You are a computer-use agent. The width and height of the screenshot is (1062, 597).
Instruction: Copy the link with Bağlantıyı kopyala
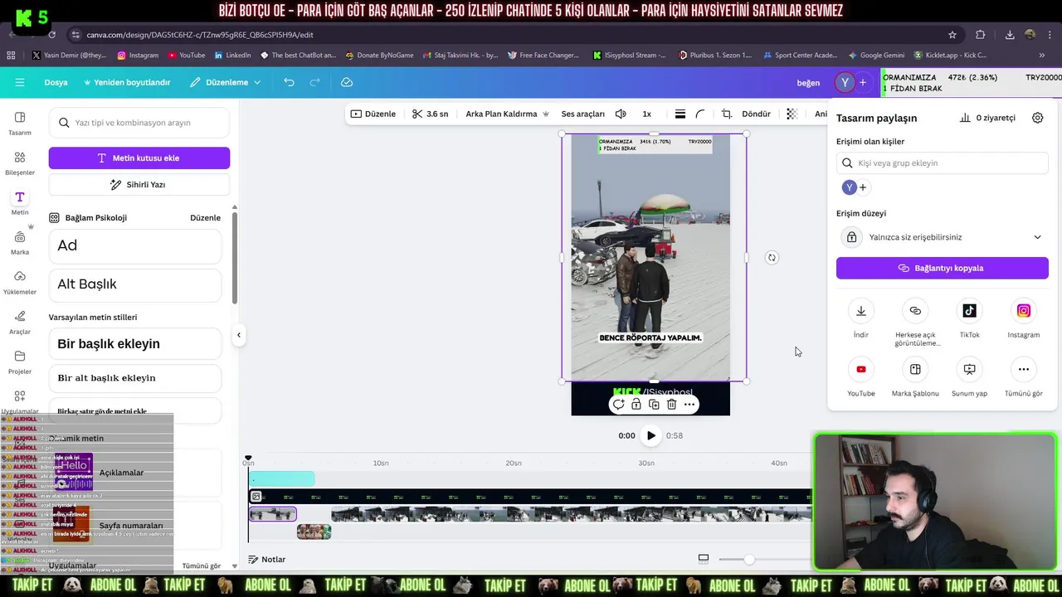pyautogui.click(x=943, y=269)
